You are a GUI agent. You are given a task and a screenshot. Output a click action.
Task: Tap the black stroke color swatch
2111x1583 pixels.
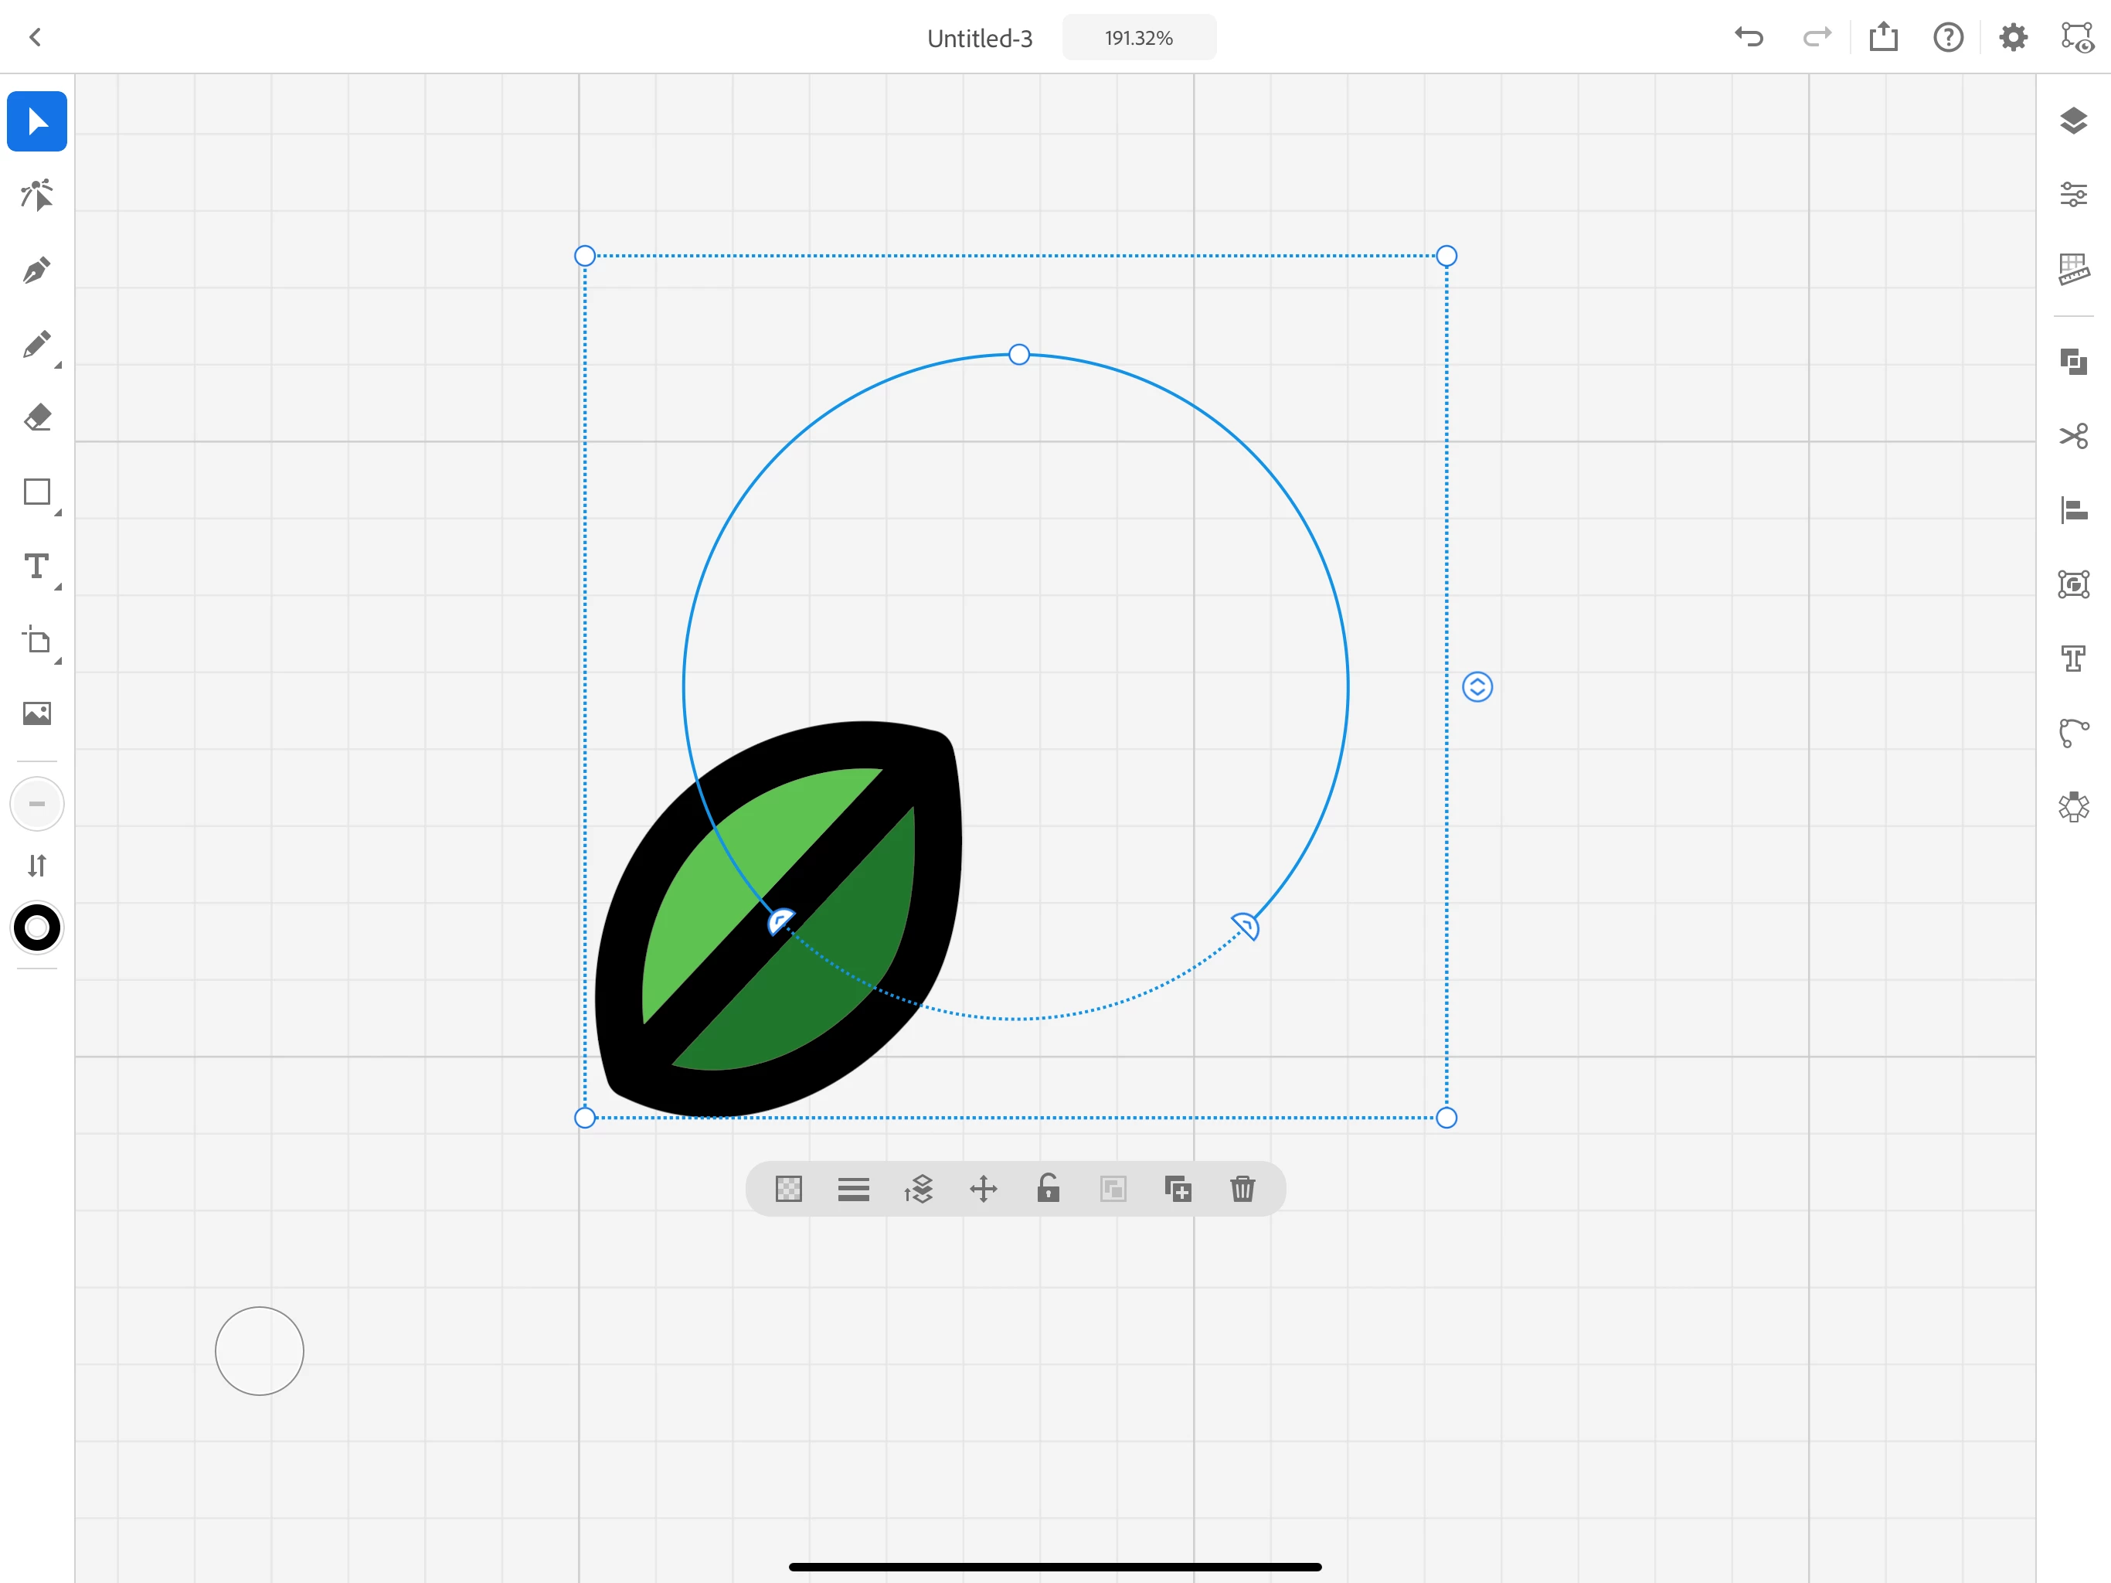point(36,928)
